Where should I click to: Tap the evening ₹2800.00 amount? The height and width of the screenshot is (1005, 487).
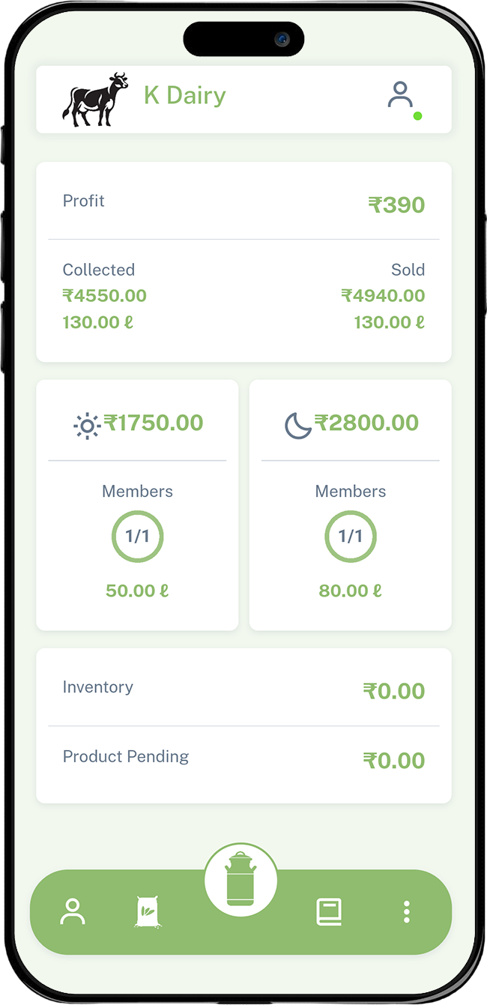click(x=366, y=423)
